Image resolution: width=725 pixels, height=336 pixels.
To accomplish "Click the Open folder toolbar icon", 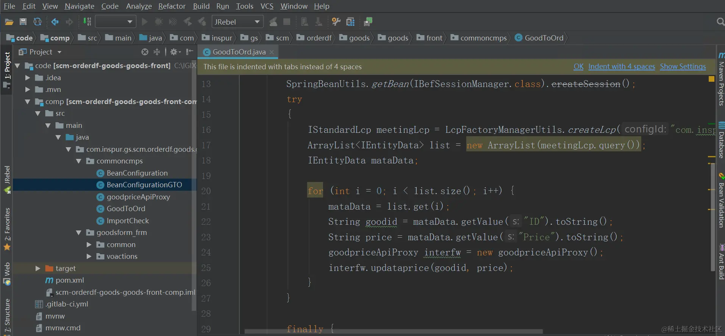I will point(9,22).
